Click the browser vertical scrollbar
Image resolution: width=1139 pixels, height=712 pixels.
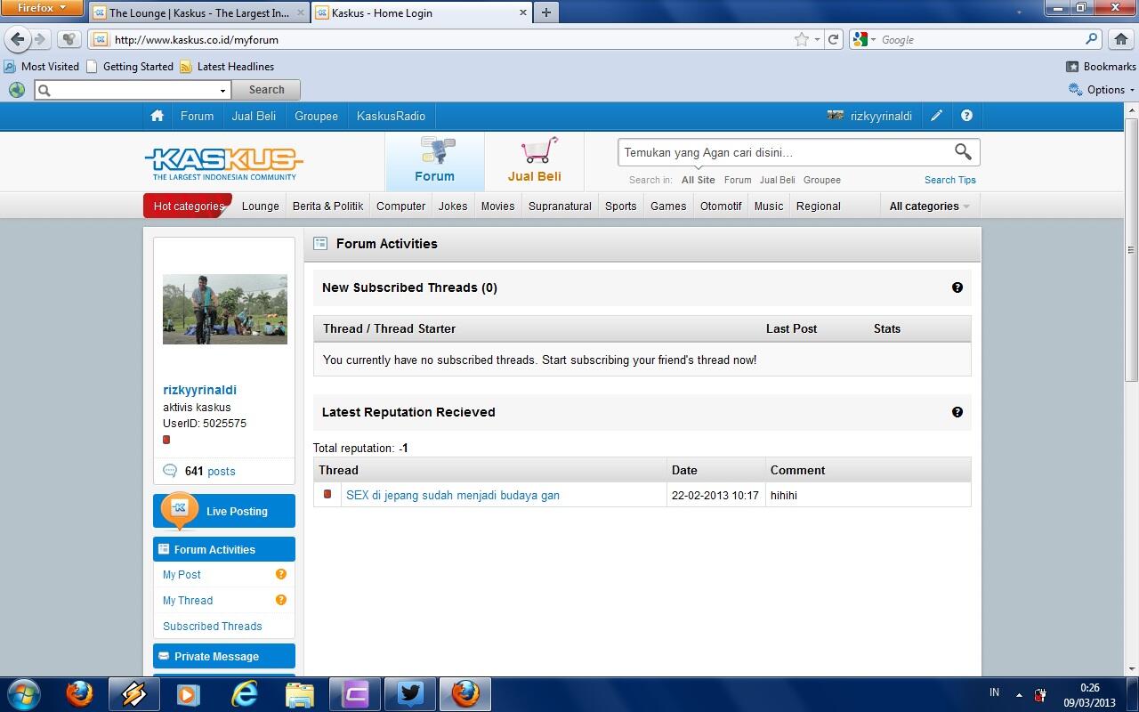(1131, 251)
